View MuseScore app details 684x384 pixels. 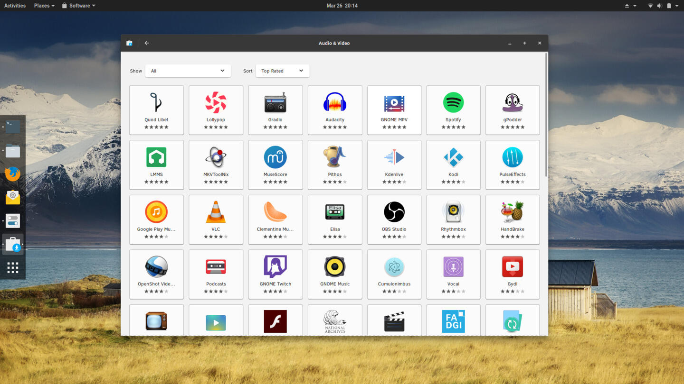[275, 165]
